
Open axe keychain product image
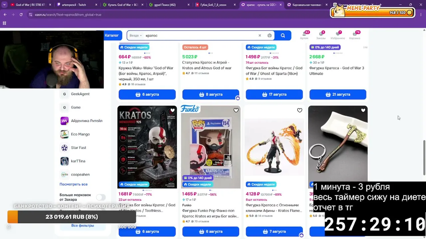(x=338, y=147)
